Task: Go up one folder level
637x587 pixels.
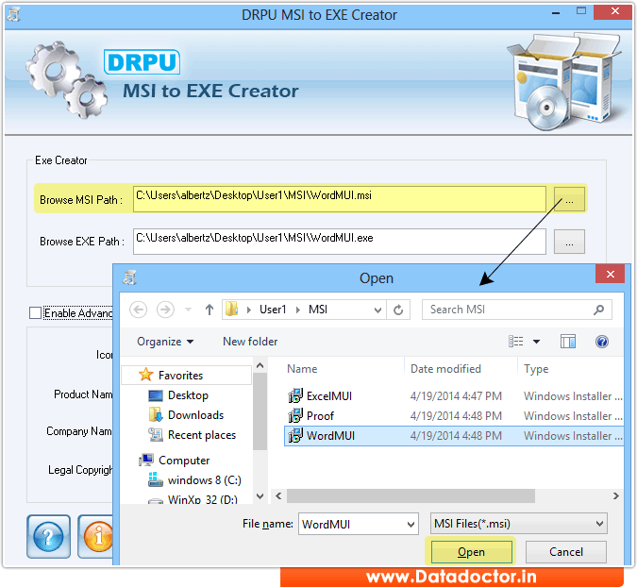Action: click(210, 310)
